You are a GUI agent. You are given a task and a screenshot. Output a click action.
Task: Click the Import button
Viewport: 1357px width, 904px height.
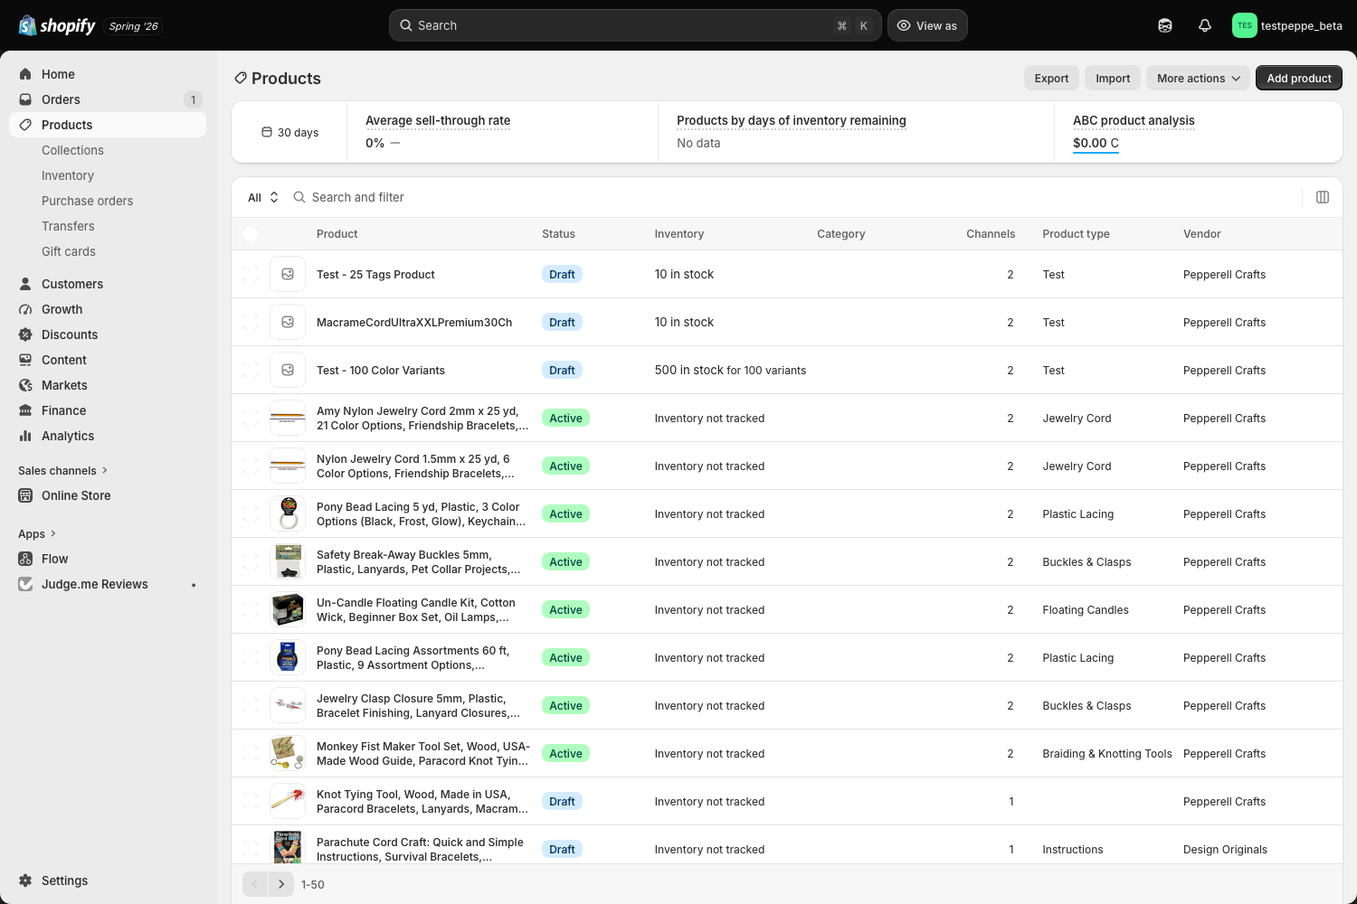[1113, 78]
